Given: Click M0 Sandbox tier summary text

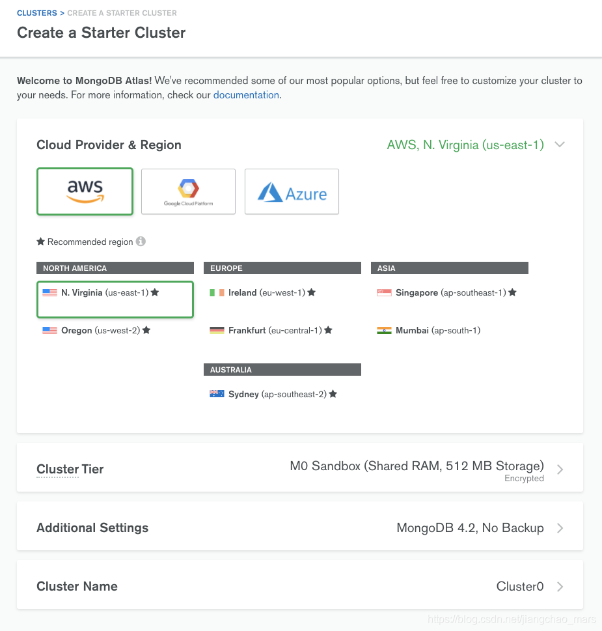Looking at the screenshot, I should coord(417,466).
